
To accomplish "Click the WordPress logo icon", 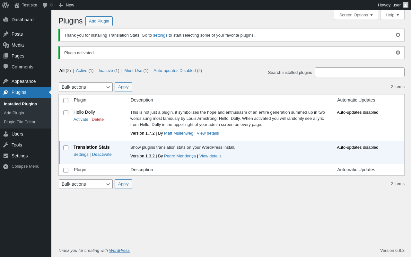I will (5, 5).
